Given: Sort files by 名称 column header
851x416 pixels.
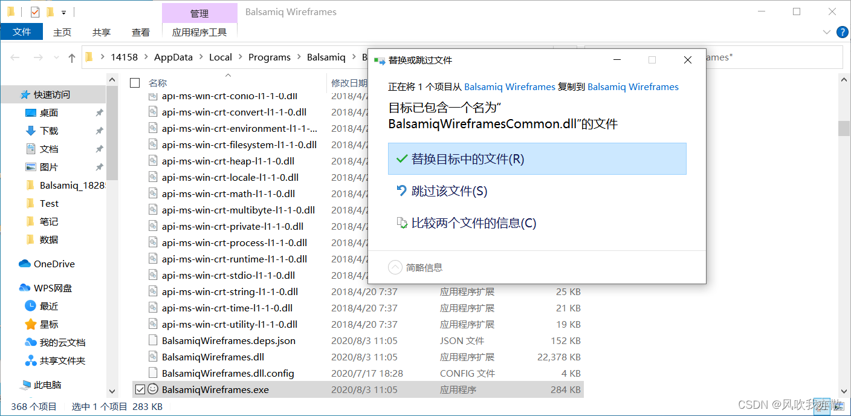Looking at the screenshot, I should pyautogui.click(x=158, y=83).
